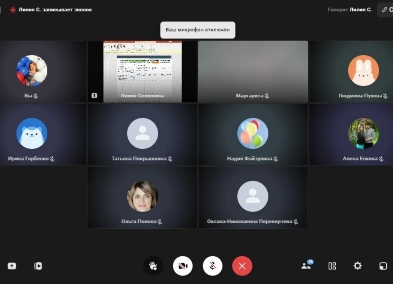Click the red recording indicator icon

click(13, 10)
